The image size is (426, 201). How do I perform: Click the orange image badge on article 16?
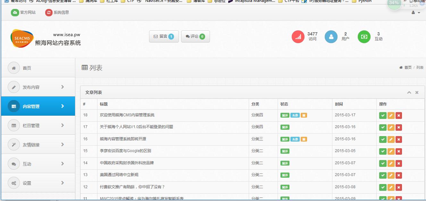point(304,139)
